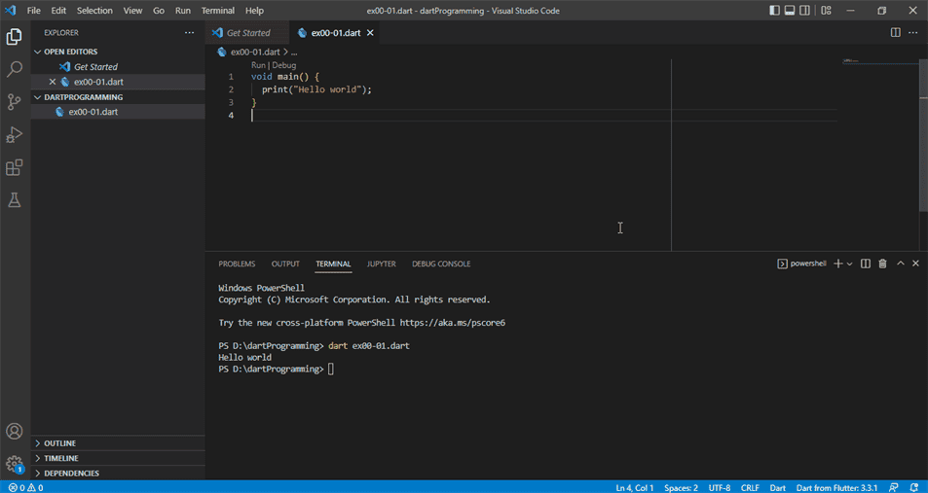Screen dimensions: 928x493
Task: Maximize the panel size with chevron
Action: point(901,264)
